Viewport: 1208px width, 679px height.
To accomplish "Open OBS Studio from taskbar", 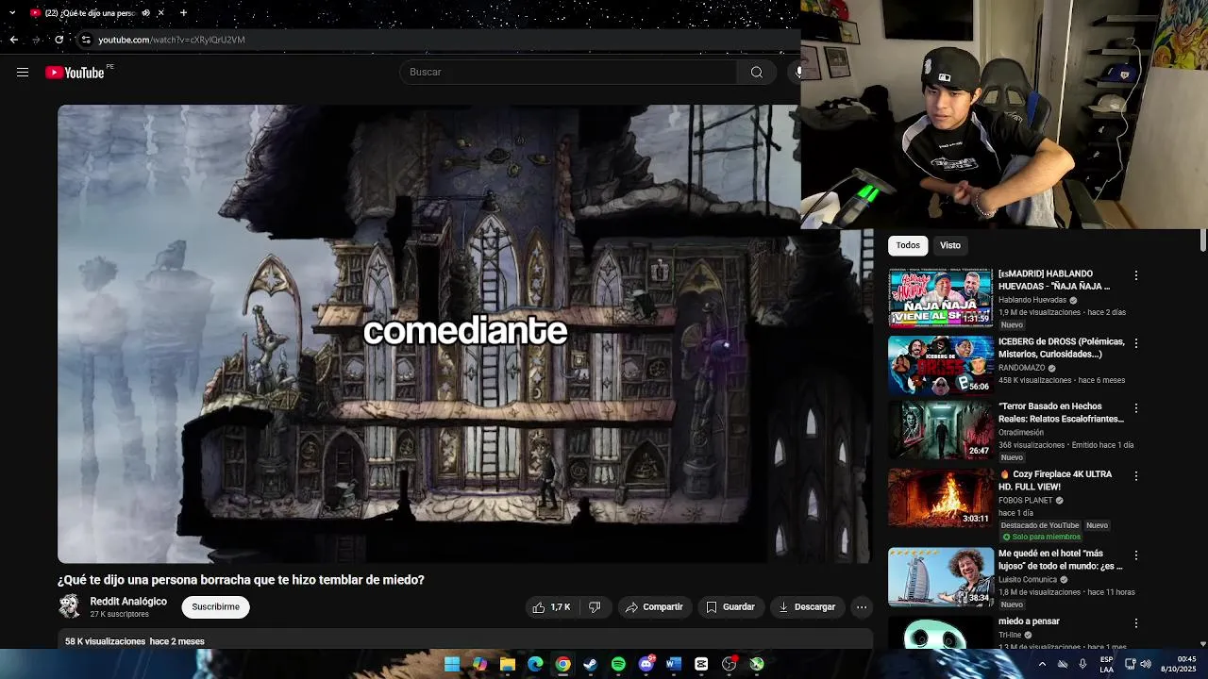I will point(729,664).
